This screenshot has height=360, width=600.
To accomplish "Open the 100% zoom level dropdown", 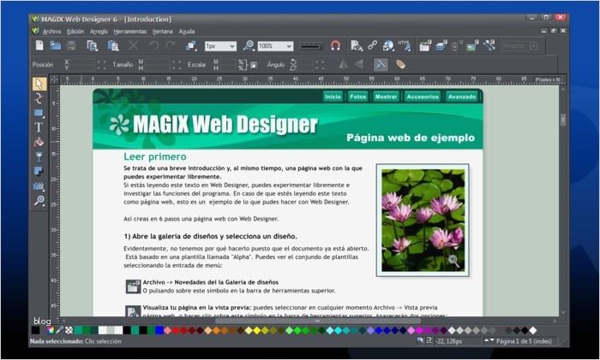I will pos(290,46).
